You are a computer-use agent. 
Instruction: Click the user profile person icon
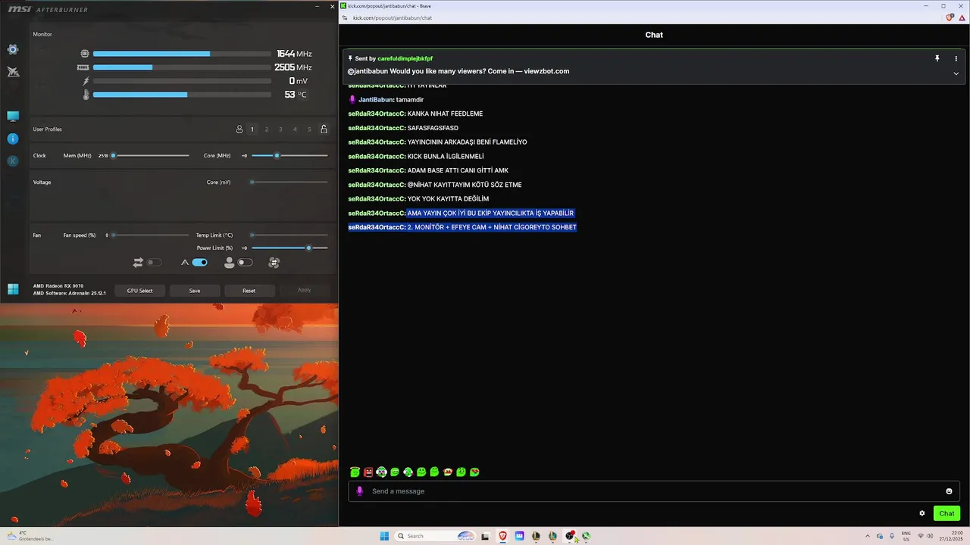tap(239, 129)
